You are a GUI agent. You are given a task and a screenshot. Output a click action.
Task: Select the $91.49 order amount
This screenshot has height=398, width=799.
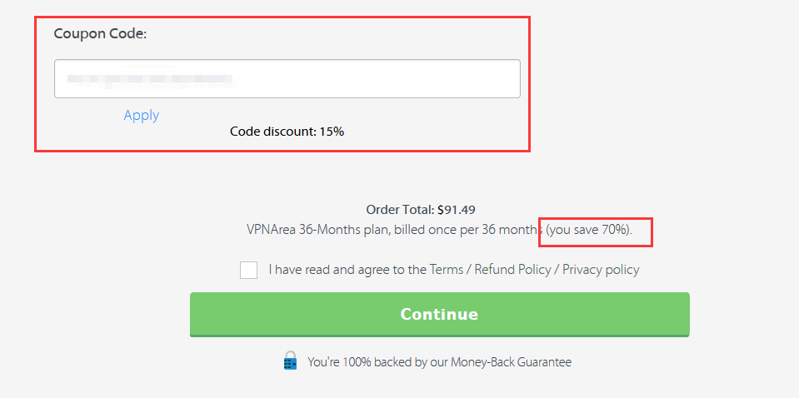pyautogui.click(x=456, y=209)
